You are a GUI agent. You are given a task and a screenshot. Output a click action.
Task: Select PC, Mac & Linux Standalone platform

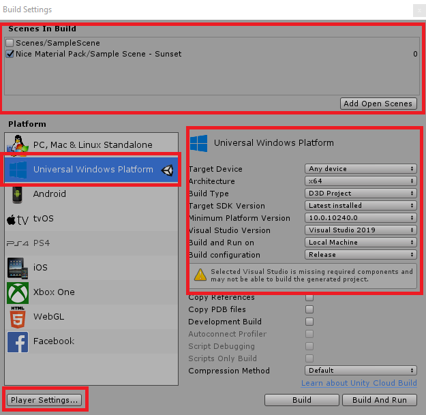pos(91,145)
